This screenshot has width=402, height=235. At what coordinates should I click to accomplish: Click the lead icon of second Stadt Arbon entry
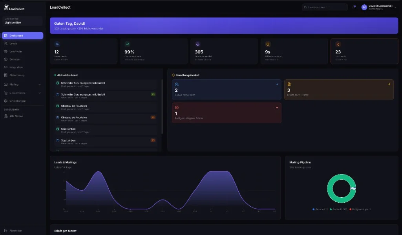click(57, 140)
